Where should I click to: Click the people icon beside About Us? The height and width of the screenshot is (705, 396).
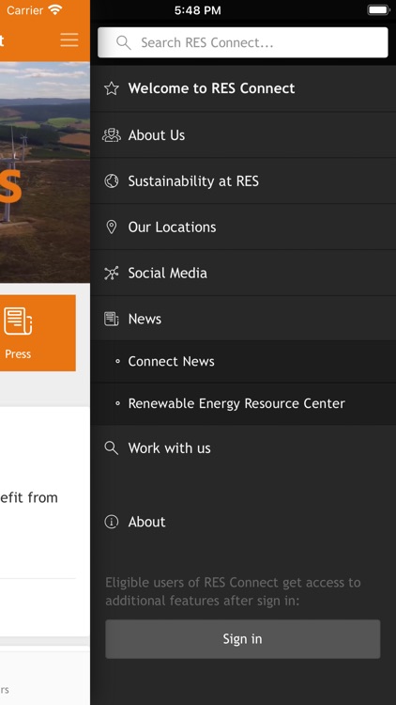[112, 134]
